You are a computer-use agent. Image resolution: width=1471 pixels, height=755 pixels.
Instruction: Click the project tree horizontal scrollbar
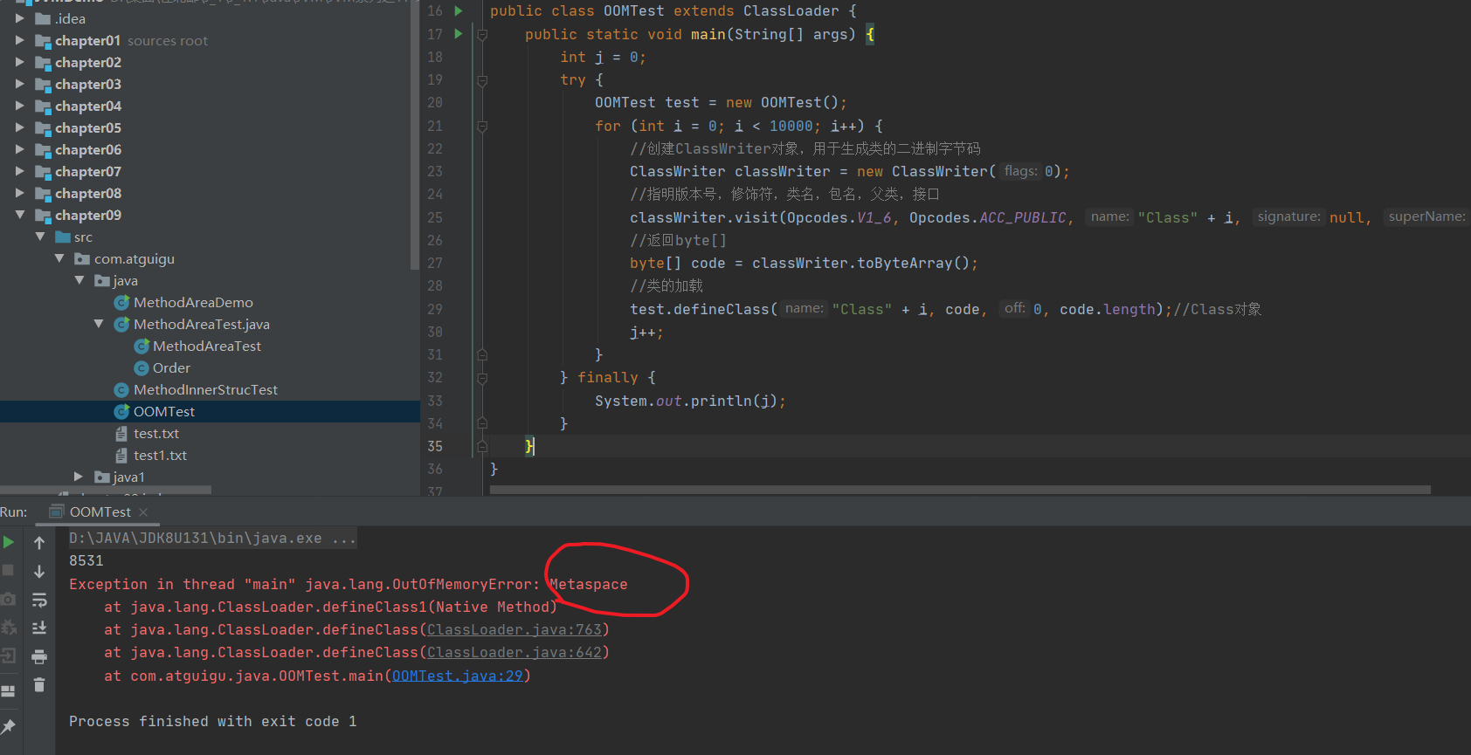tap(106, 491)
